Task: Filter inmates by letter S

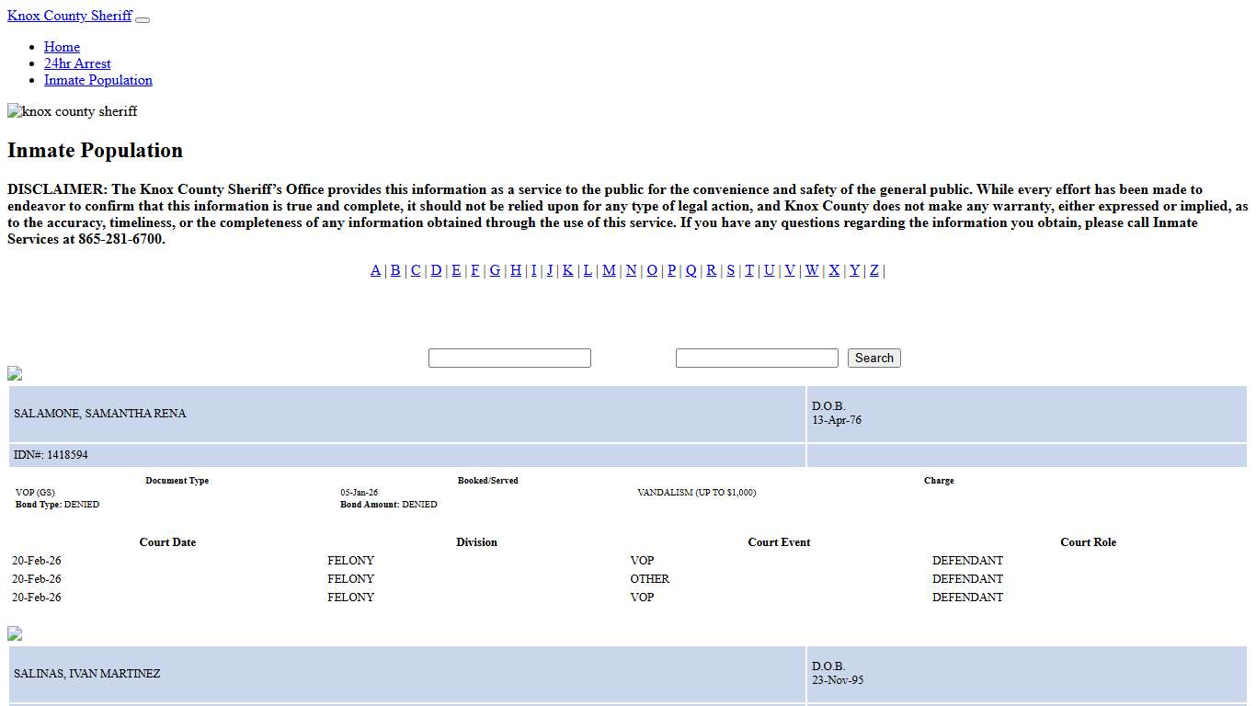Action: [x=731, y=270]
